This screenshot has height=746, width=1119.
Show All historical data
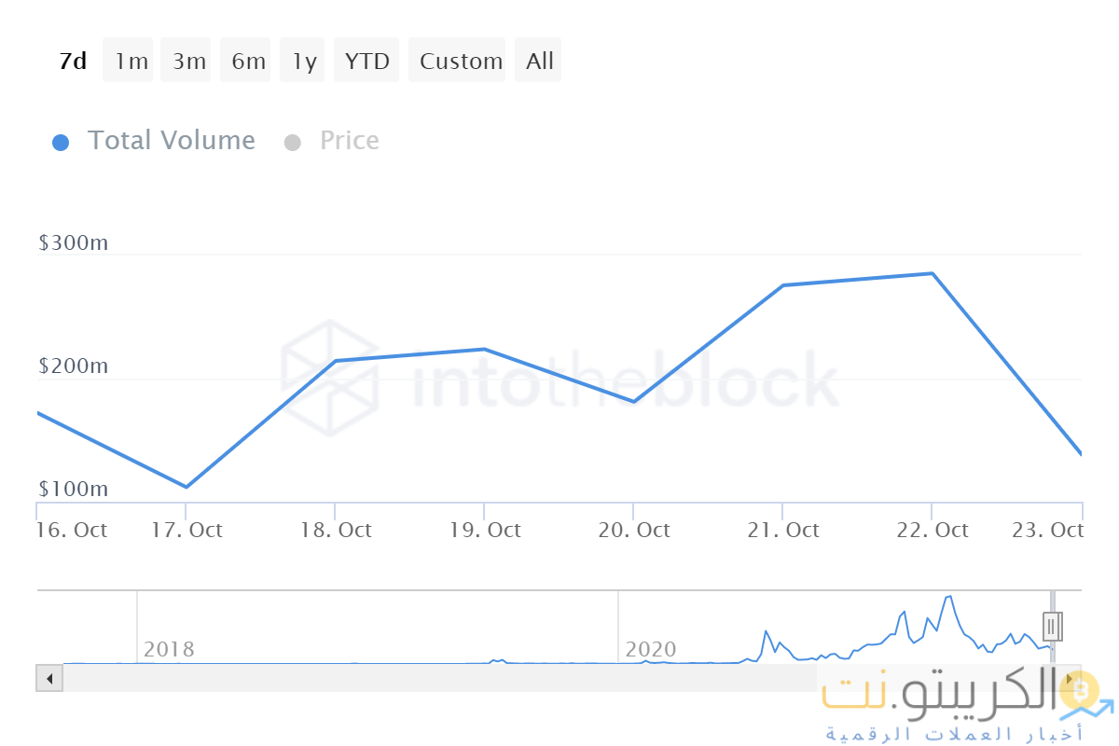(540, 62)
